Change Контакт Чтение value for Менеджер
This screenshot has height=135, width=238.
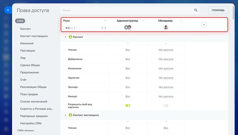tap(166, 50)
